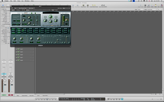The width and height of the screenshot is (164, 102).
Task: Click the AQA toolbar icon
Action: click(x=88, y=6)
